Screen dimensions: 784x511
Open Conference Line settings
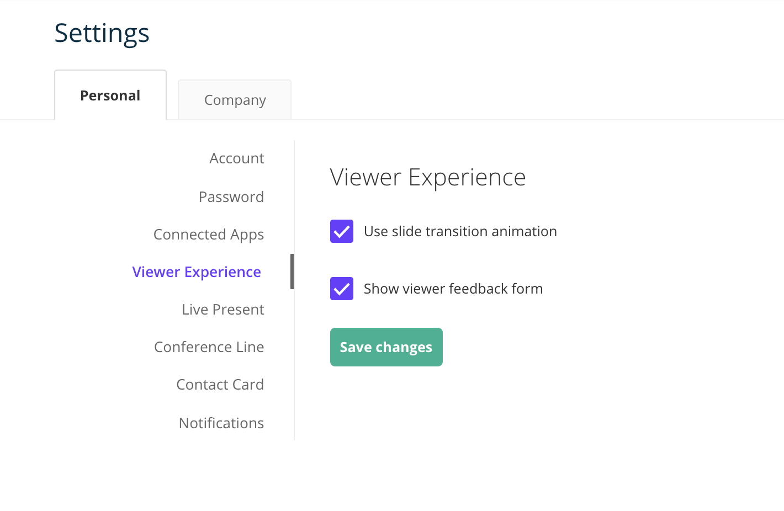pyautogui.click(x=209, y=347)
